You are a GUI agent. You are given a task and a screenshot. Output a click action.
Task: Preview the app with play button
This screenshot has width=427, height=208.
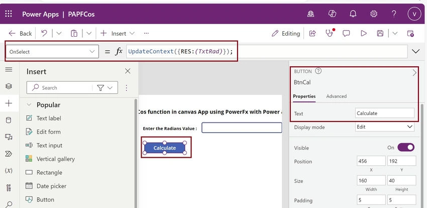pos(364,33)
